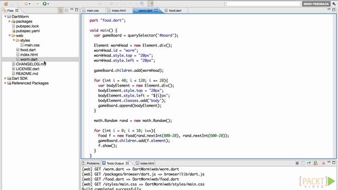The width and height of the screenshot is (338, 190).
Task: Click the Clear Console icon in output panel
Action: (297, 163)
